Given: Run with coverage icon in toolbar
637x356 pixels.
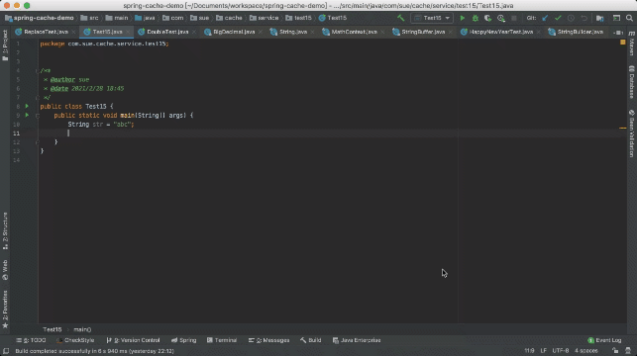Looking at the screenshot, I should pos(487,18).
